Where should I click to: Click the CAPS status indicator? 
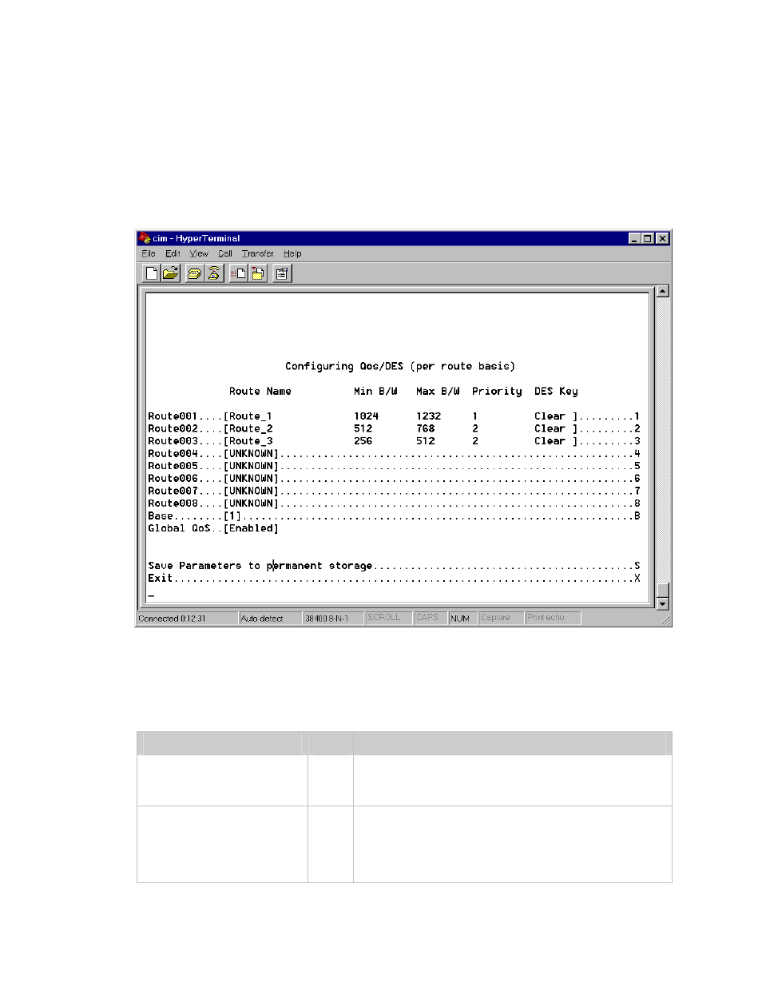pyautogui.click(x=431, y=618)
